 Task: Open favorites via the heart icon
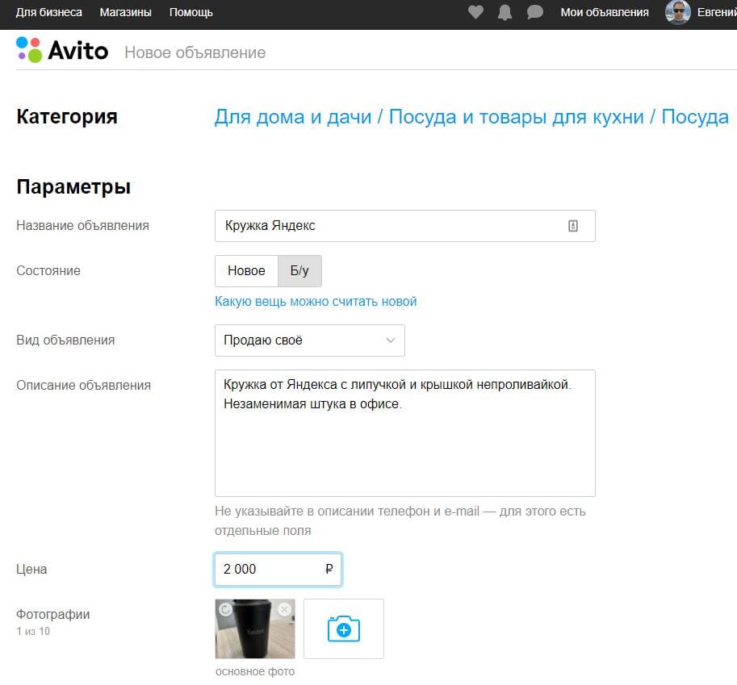[x=475, y=12]
